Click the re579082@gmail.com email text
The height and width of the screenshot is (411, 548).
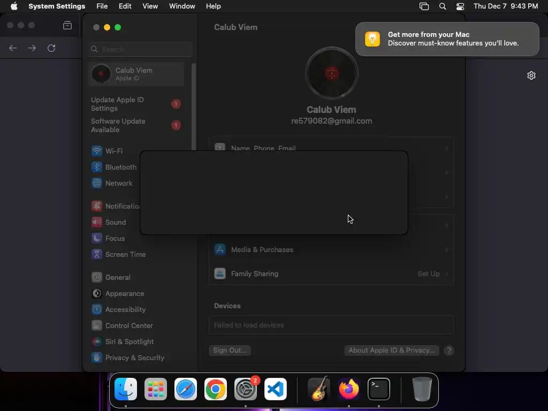tap(332, 121)
